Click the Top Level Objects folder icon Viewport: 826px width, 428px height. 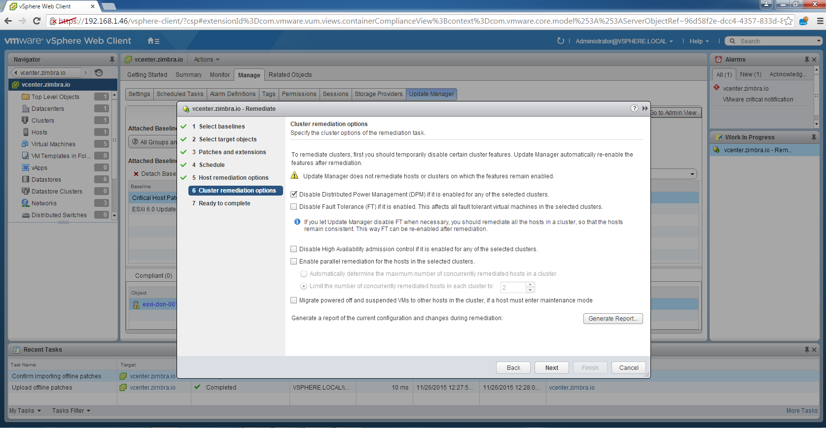[26, 97]
